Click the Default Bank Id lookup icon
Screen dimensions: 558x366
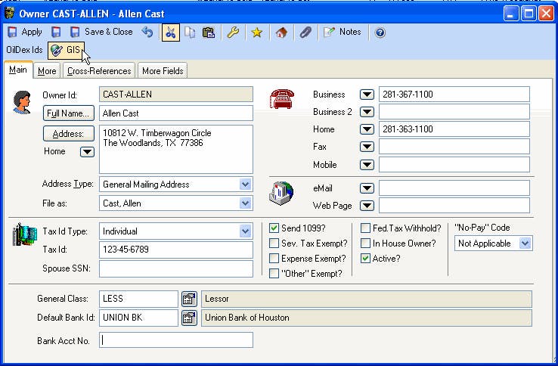[x=189, y=318]
